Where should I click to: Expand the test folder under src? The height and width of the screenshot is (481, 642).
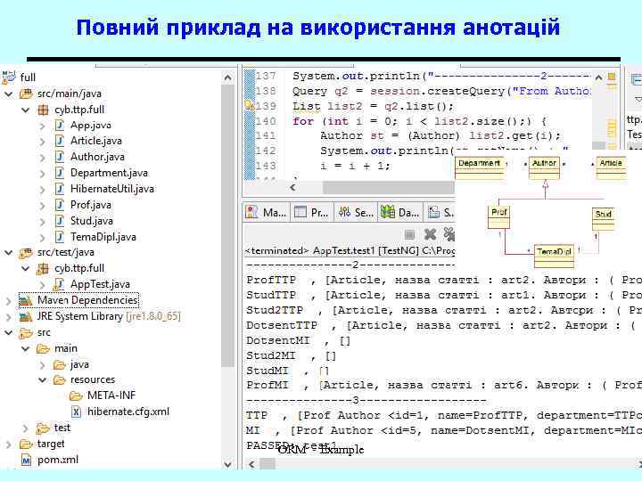26,428
